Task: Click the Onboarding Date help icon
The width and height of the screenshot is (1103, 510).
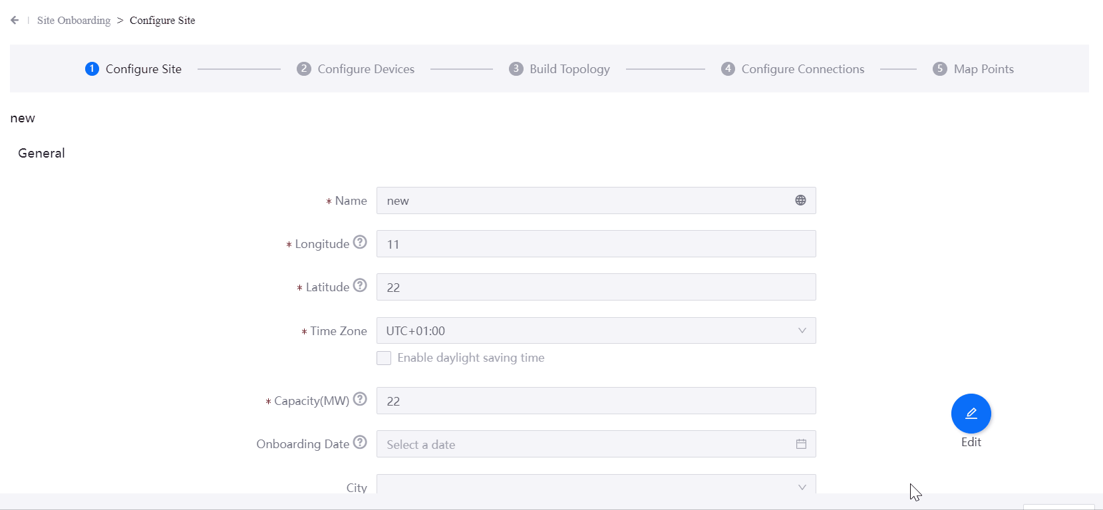Action: coord(360,442)
